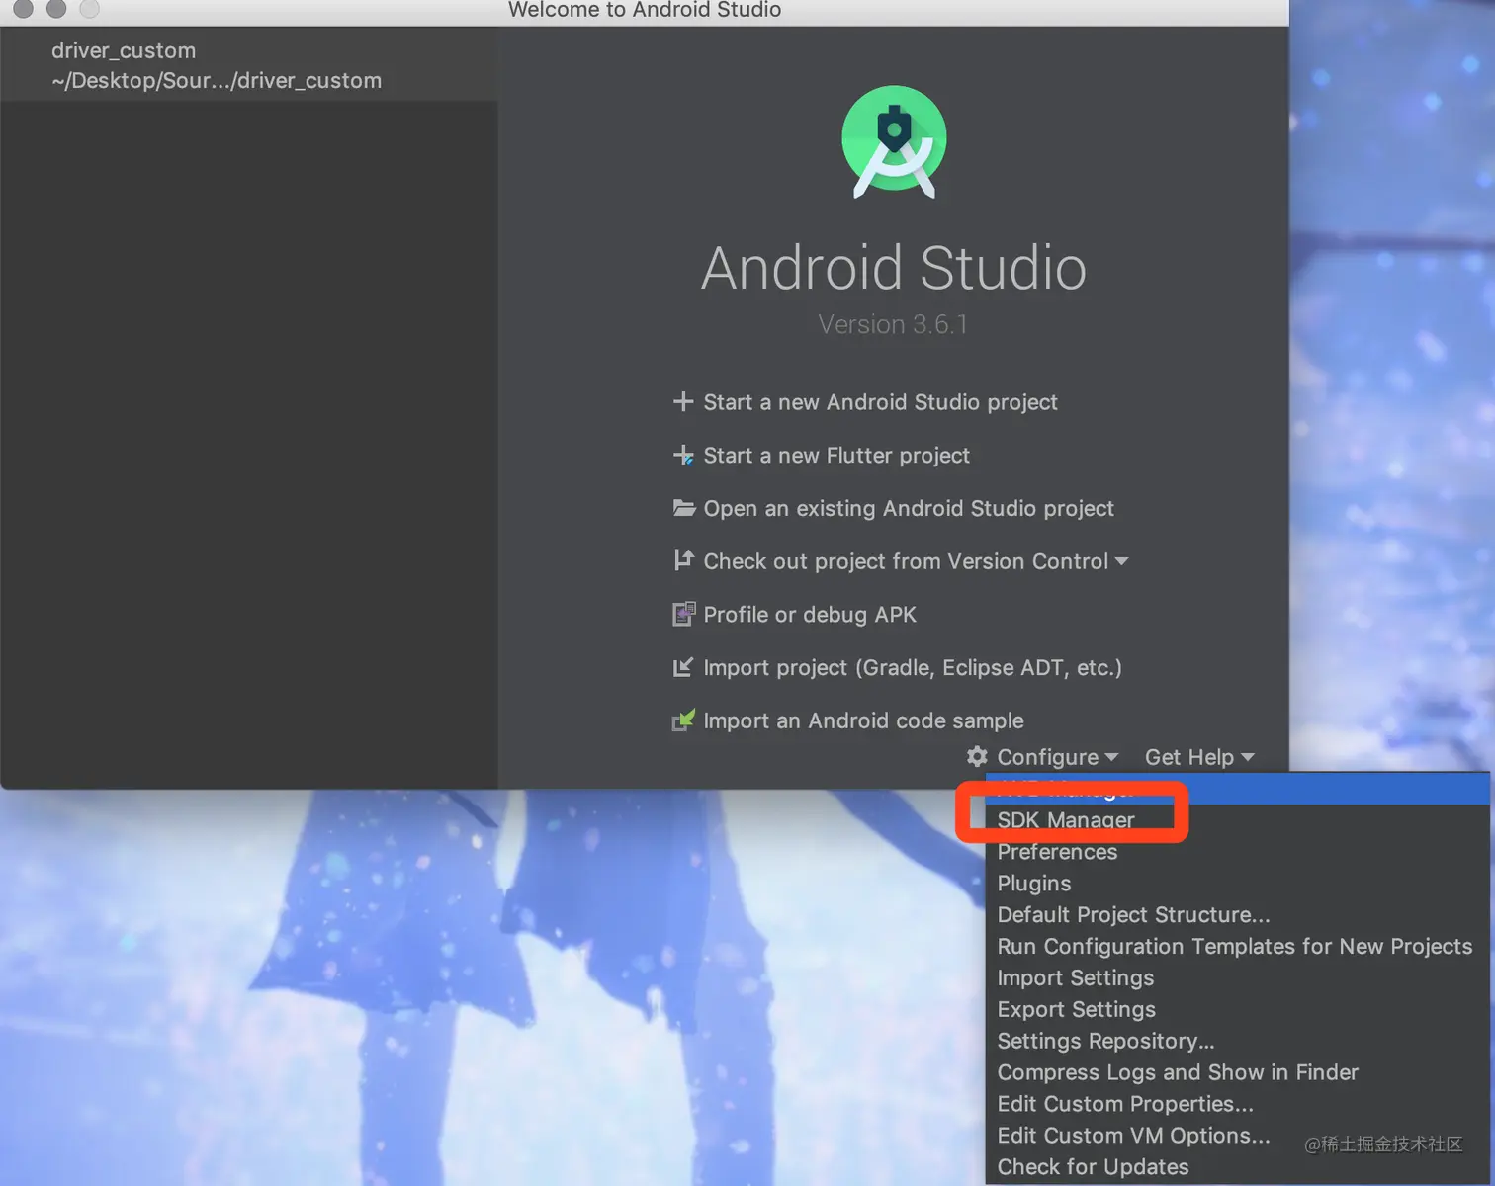Select Edit Custom VM Options... entry
Viewport: 1495px width, 1186px height.
[1239, 1136]
